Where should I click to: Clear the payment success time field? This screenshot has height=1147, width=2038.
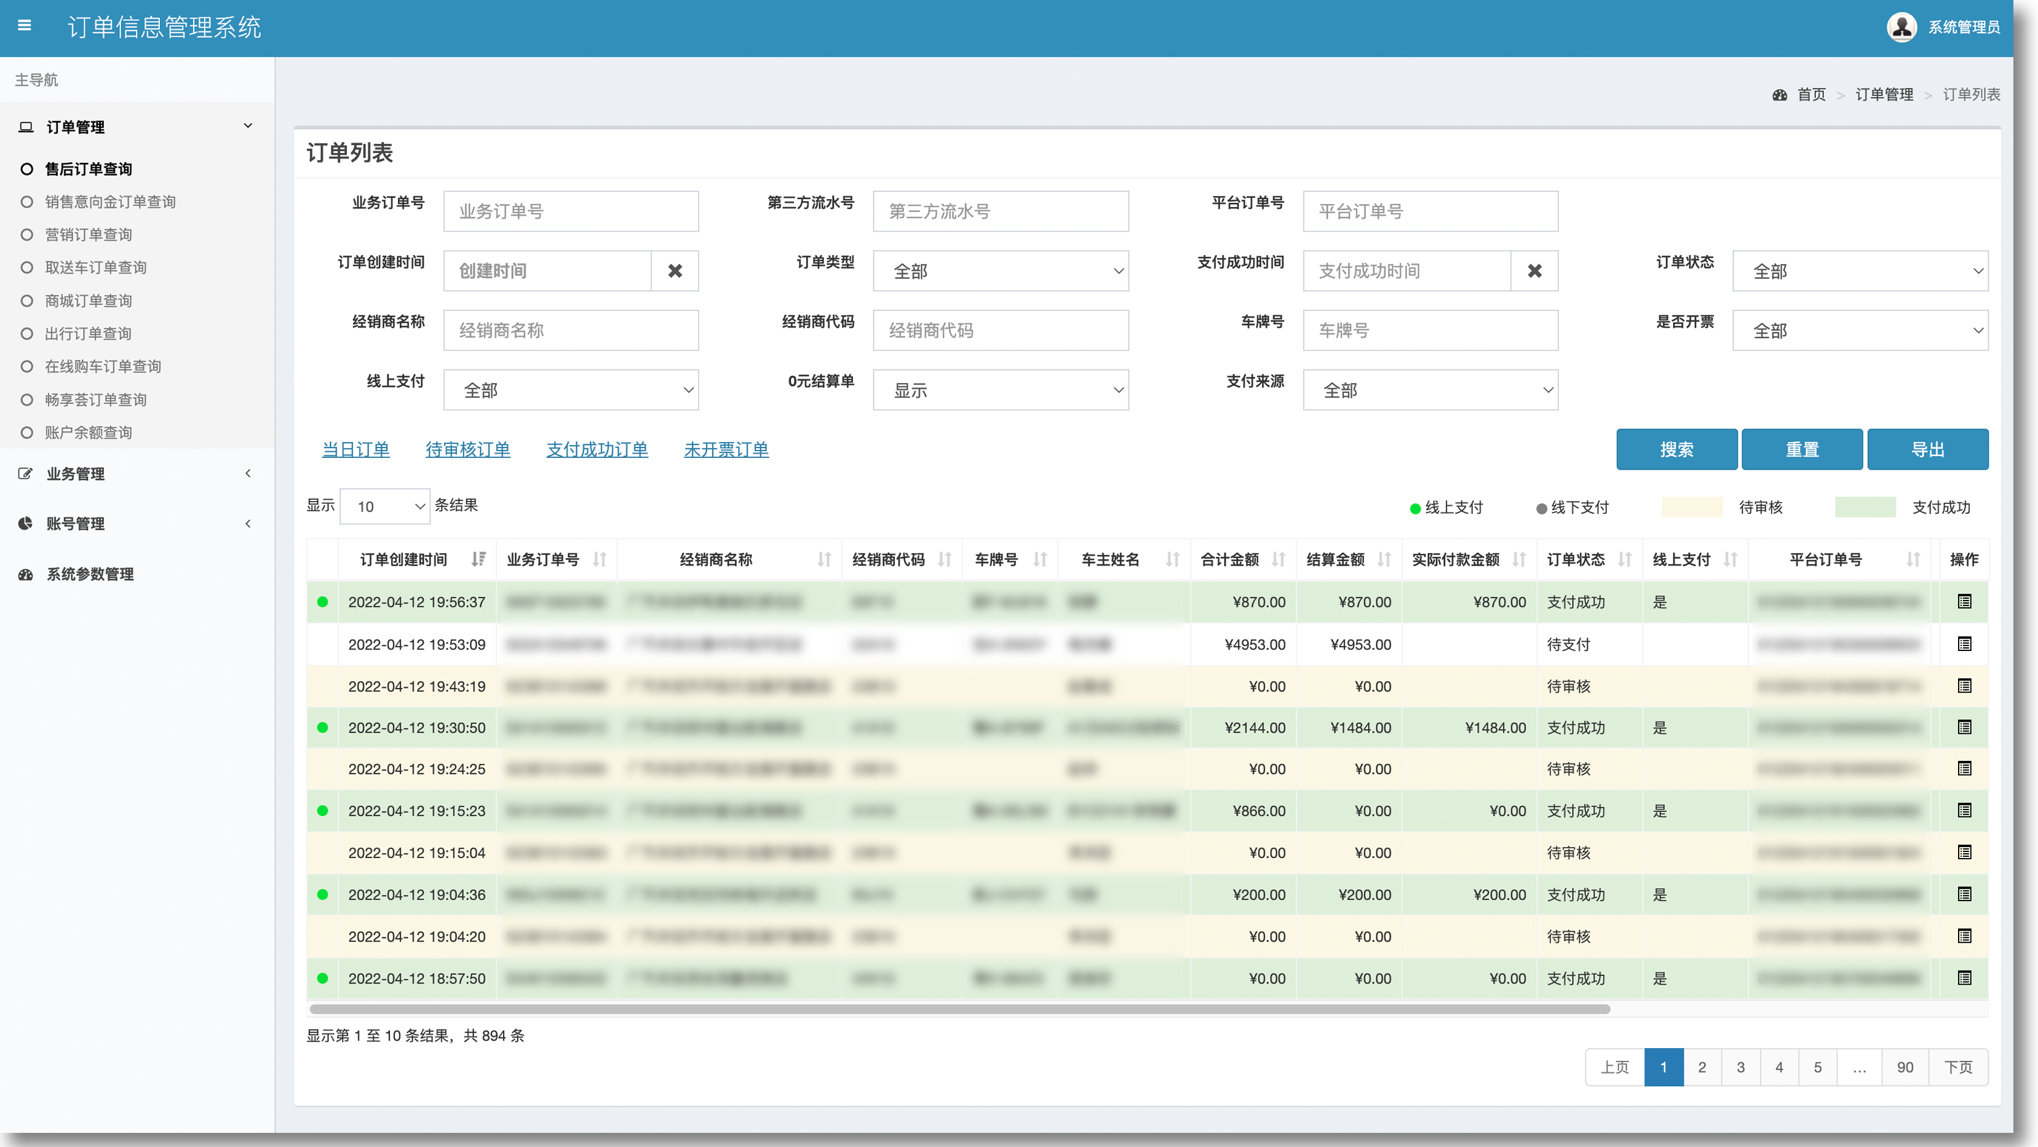pyautogui.click(x=1534, y=271)
